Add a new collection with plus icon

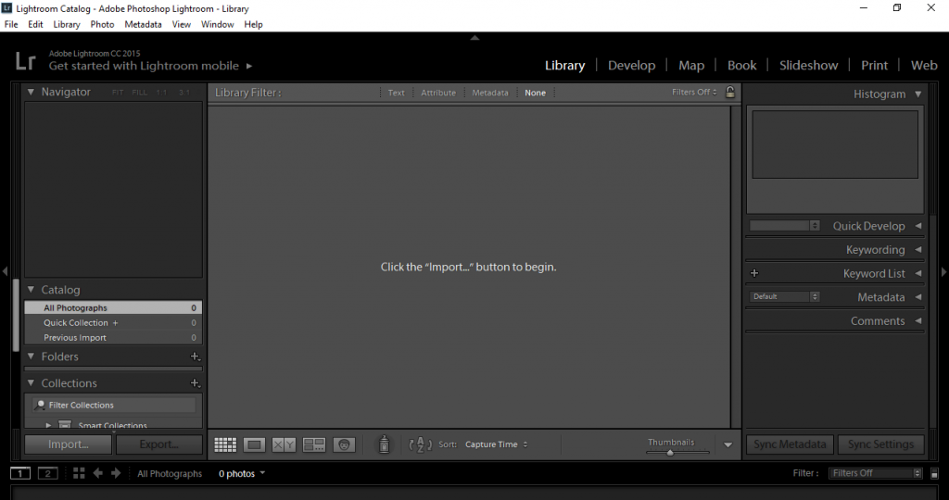pos(195,383)
